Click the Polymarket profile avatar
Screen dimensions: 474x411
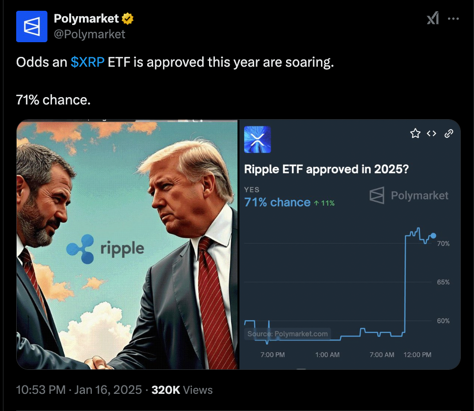(x=32, y=26)
